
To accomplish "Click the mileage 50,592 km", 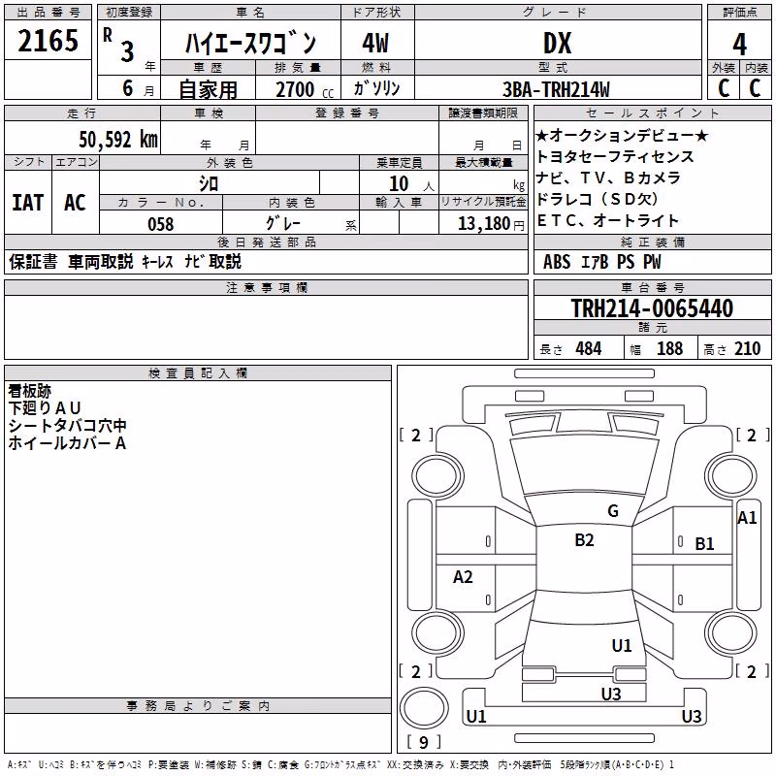I will [x=118, y=140].
